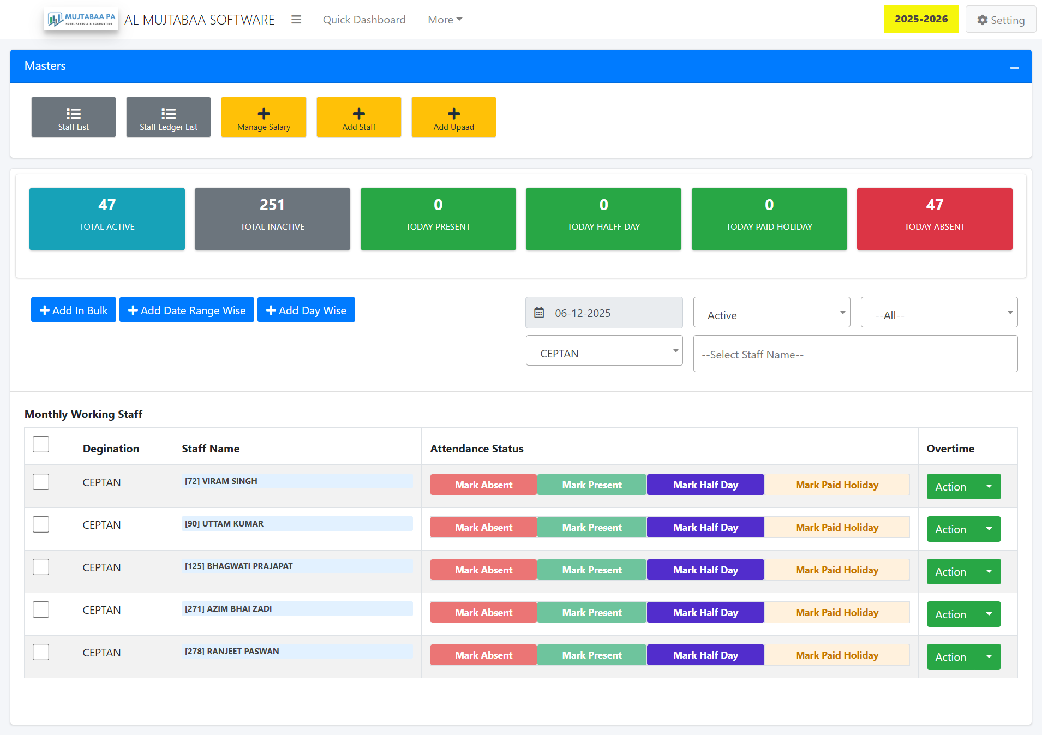
Task: Click the Add In Bulk button
Action: coord(74,310)
